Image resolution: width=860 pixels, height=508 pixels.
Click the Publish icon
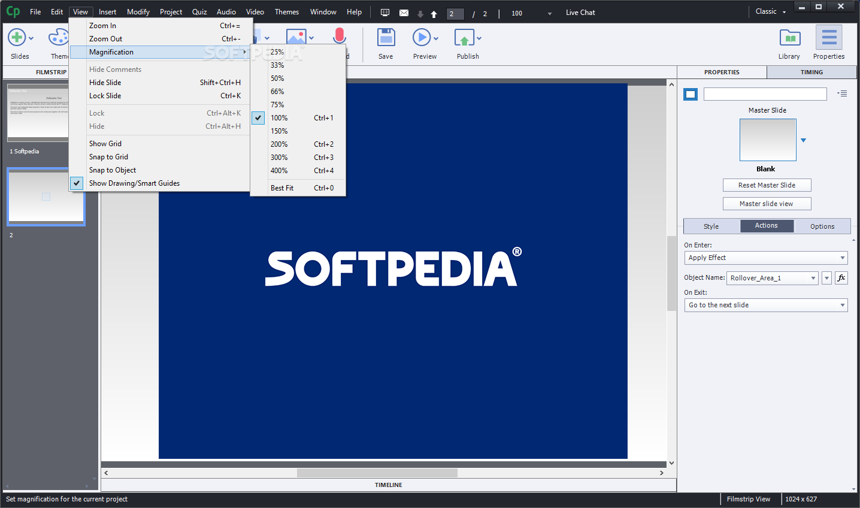pyautogui.click(x=464, y=38)
